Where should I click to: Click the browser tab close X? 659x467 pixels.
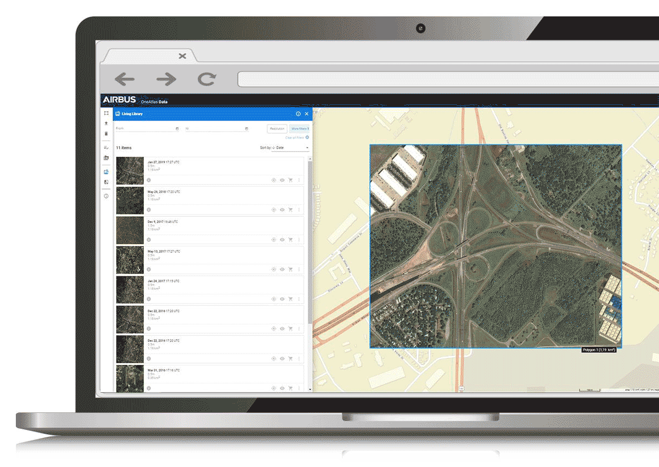pyautogui.click(x=183, y=56)
